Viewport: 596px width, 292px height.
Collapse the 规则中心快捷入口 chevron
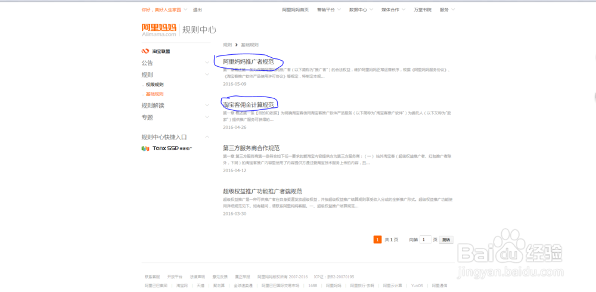(207, 137)
